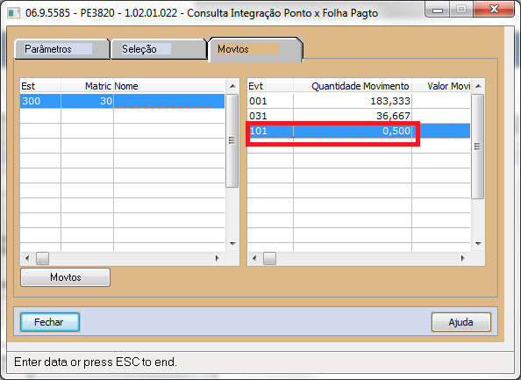Open help with the Ajuda button
The image size is (521, 380).
460,322
